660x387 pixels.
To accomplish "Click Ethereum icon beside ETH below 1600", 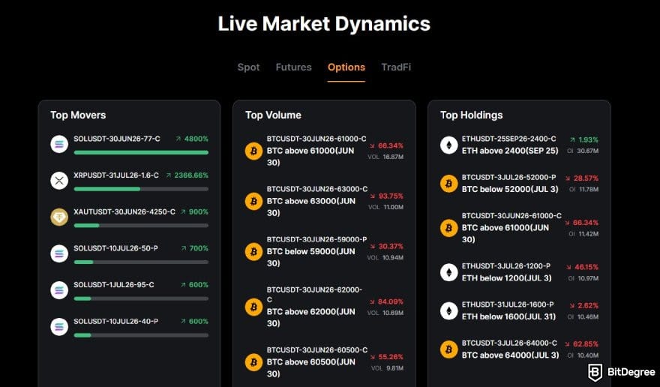I will (448, 310).
